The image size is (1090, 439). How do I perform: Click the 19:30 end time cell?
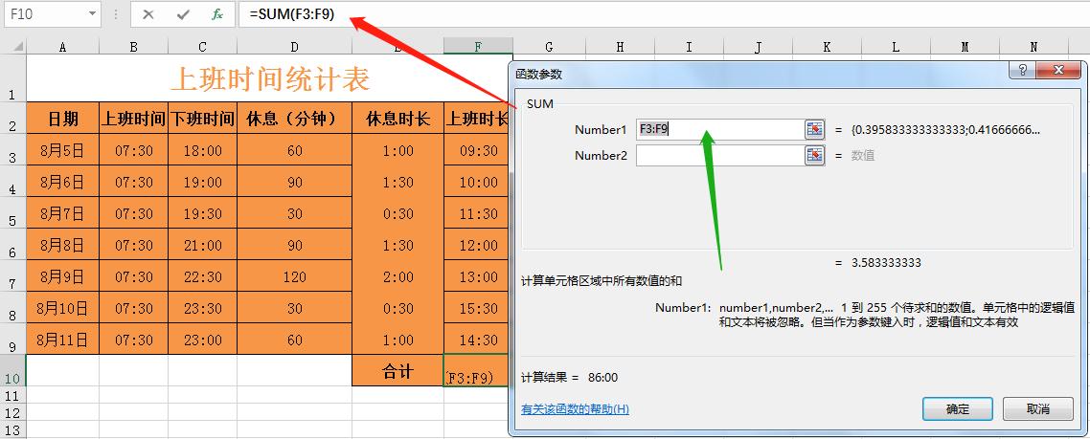(x=202, y=213)
